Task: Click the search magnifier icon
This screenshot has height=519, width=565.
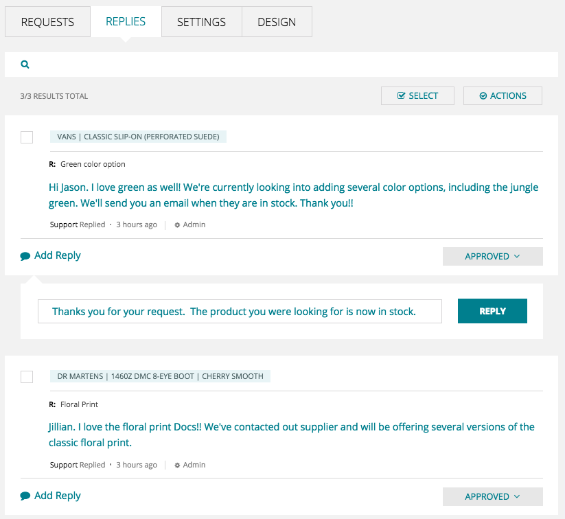Action: [x=25, y=65]
